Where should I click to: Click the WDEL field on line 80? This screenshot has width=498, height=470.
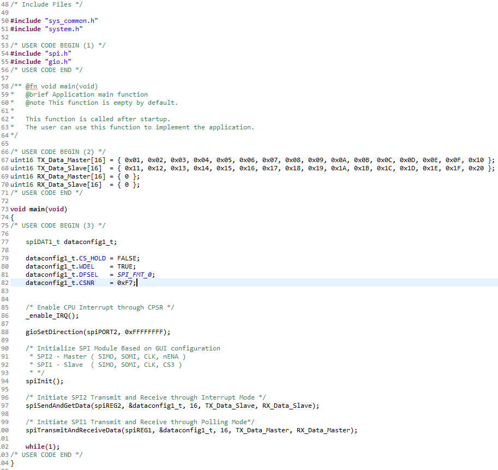[x=86, y=266]
